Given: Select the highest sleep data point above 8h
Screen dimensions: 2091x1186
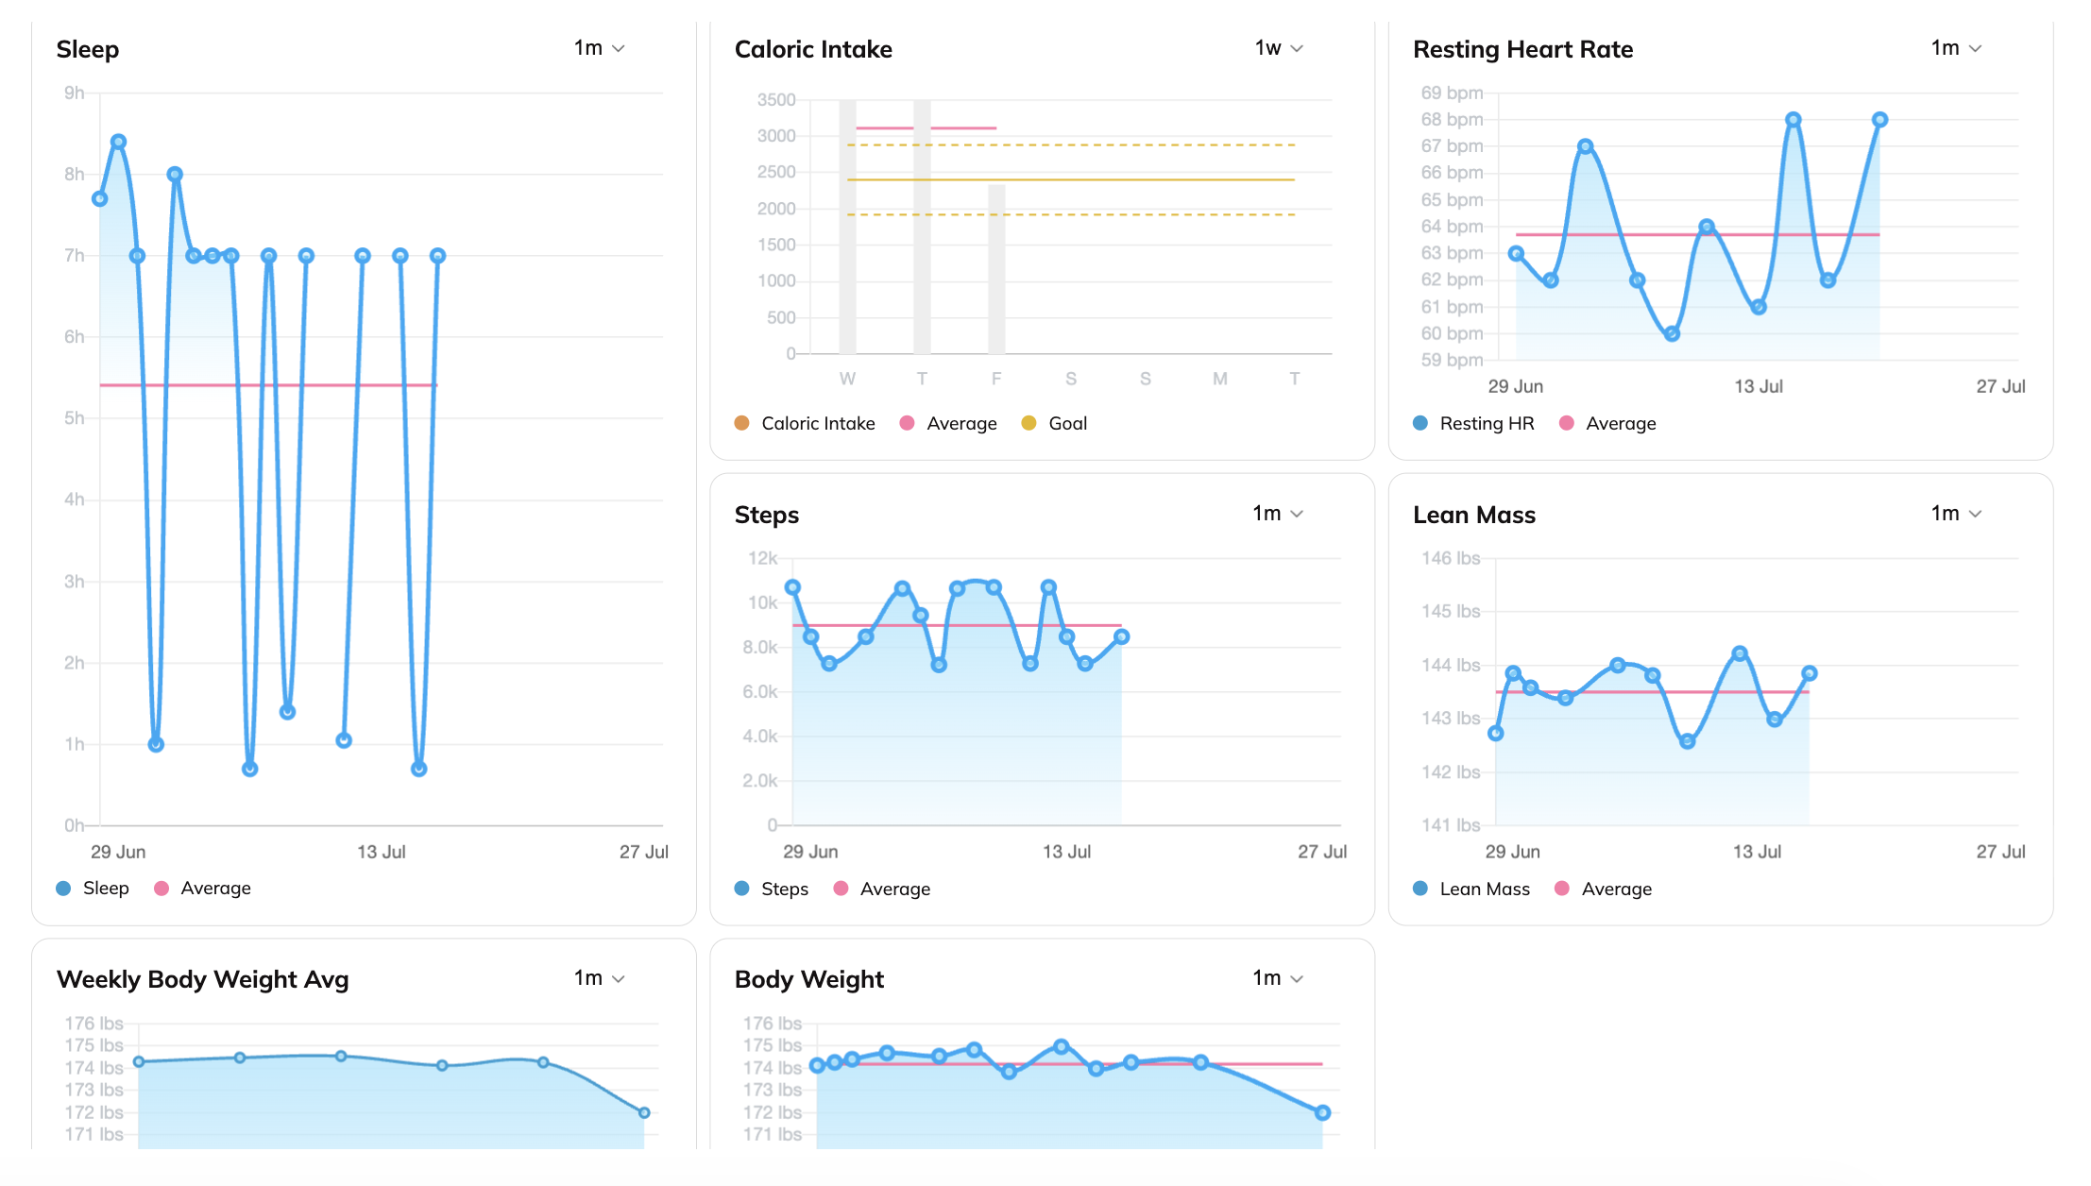Looking at the screenshot, I should pos(118,142).
